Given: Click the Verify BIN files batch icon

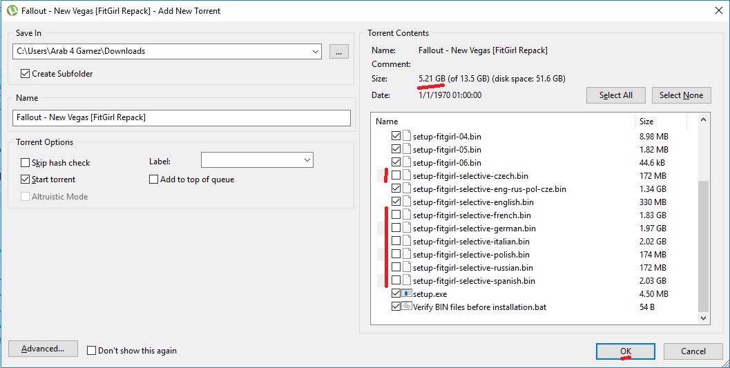Looking at the screenshot, I should coord(407,307).
